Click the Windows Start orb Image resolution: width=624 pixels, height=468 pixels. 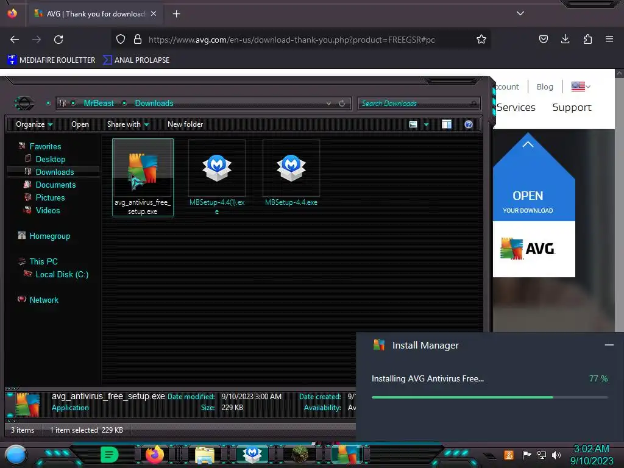click(15, 455)
